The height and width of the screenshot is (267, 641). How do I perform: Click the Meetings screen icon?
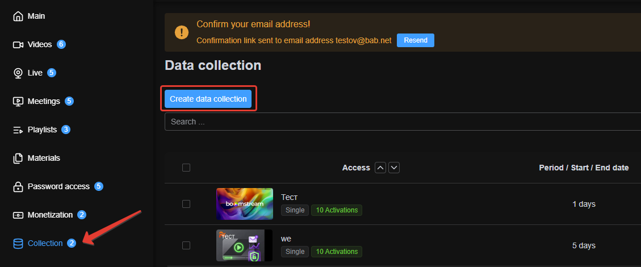click(x=18, y=101)
